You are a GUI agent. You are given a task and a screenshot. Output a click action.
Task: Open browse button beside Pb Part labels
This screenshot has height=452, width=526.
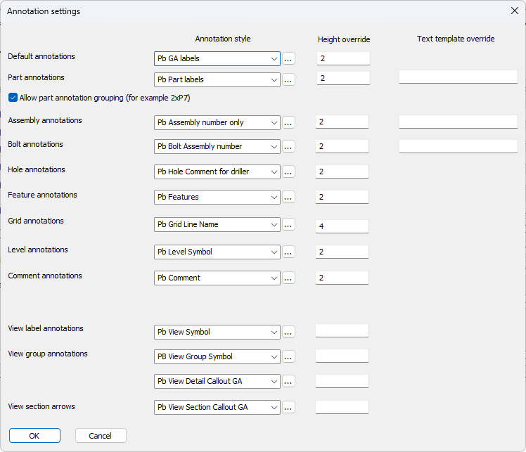click(x=288, y=80)
